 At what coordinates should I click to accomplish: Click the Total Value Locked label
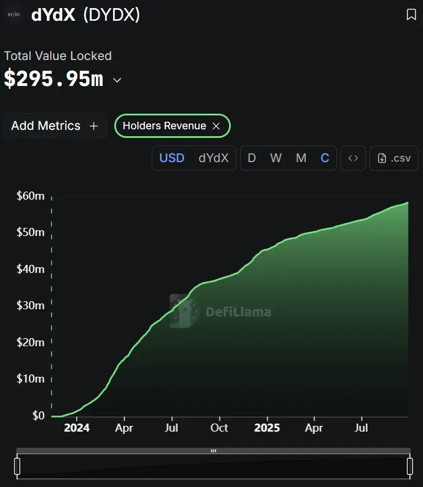58,56
